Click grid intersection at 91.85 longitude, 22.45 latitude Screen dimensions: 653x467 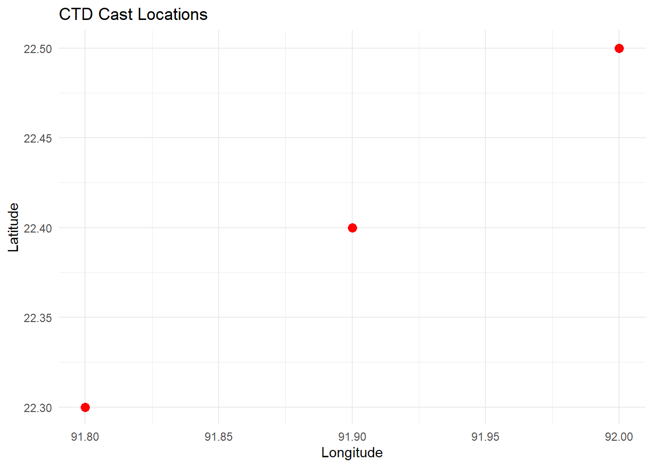pyautogui.click(x=219, y=138)
